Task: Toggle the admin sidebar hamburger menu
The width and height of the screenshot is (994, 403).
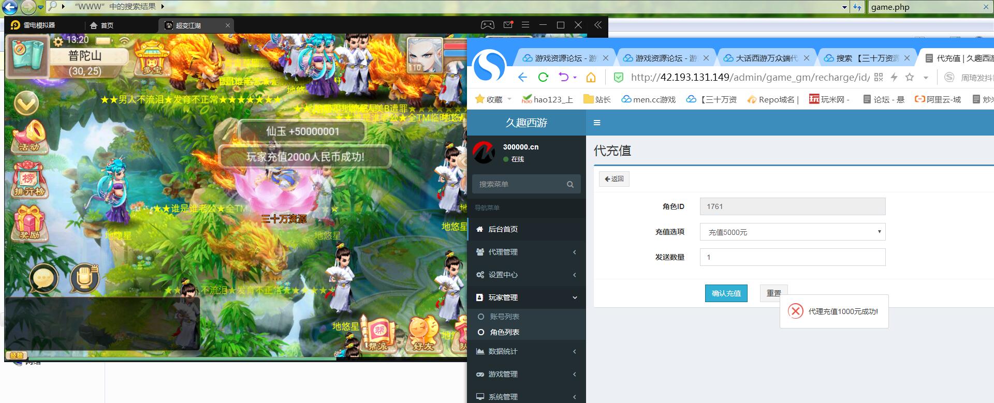Action: click(x=597, y=123)
